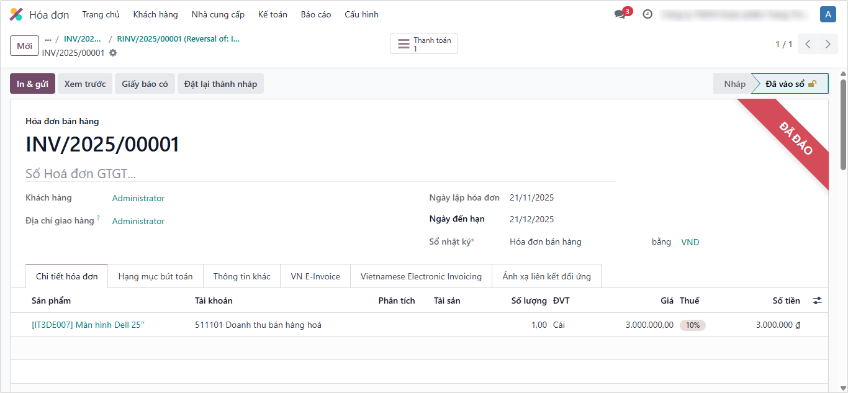Open column settings adjust icon
This screenshot has width=848, height=393.
[x=817, y=300]
